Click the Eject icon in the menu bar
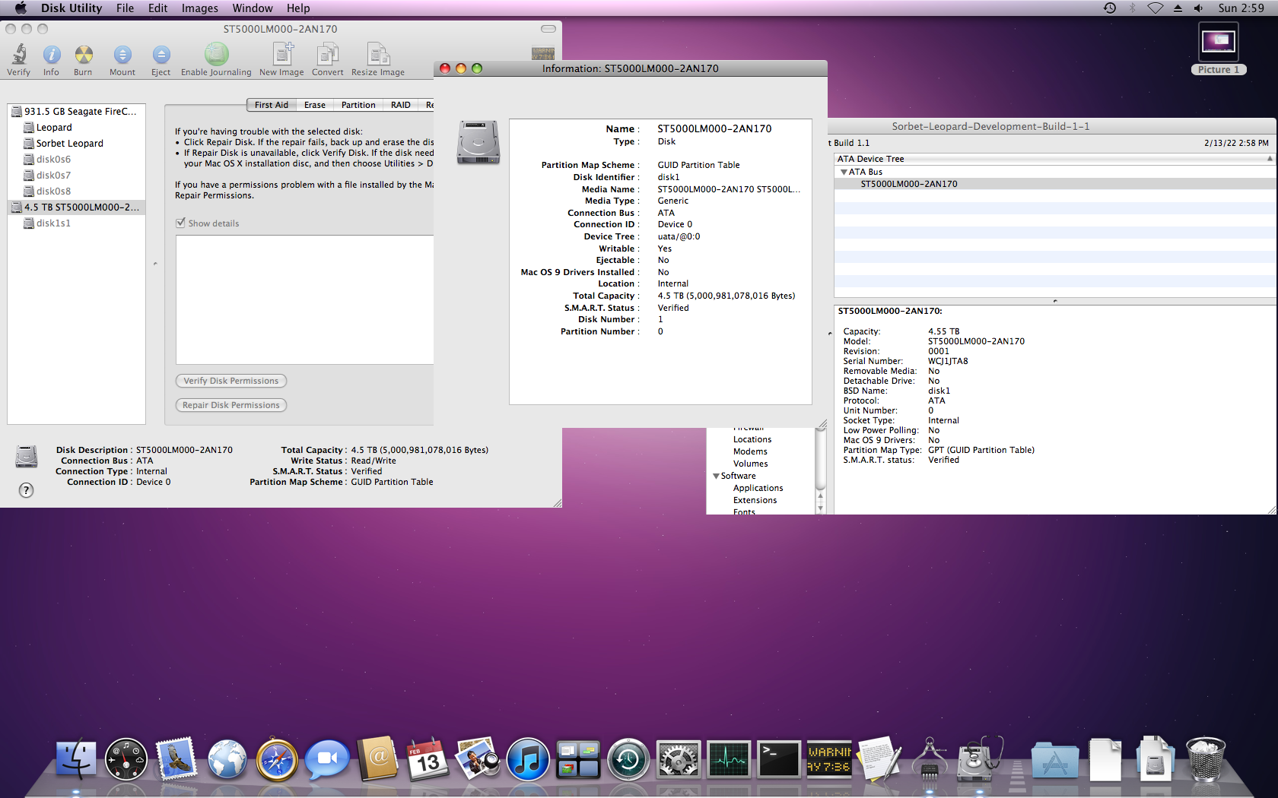Viewport: 1278px width, 798px height. point(1178,8)
